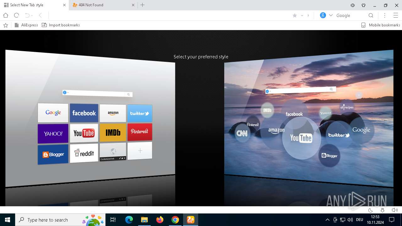Launch Firefox from the taskbar
The image size is (402, 226).
(x=160, y=220)
